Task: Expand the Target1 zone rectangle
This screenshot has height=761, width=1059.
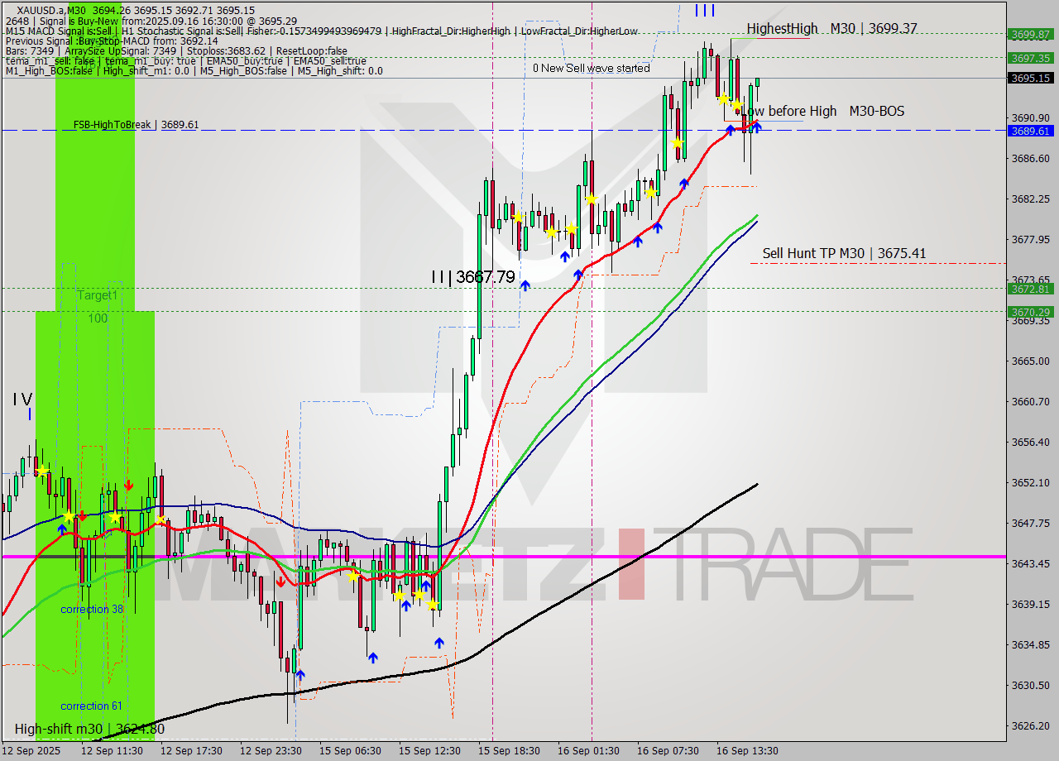Action: point(99,294)
